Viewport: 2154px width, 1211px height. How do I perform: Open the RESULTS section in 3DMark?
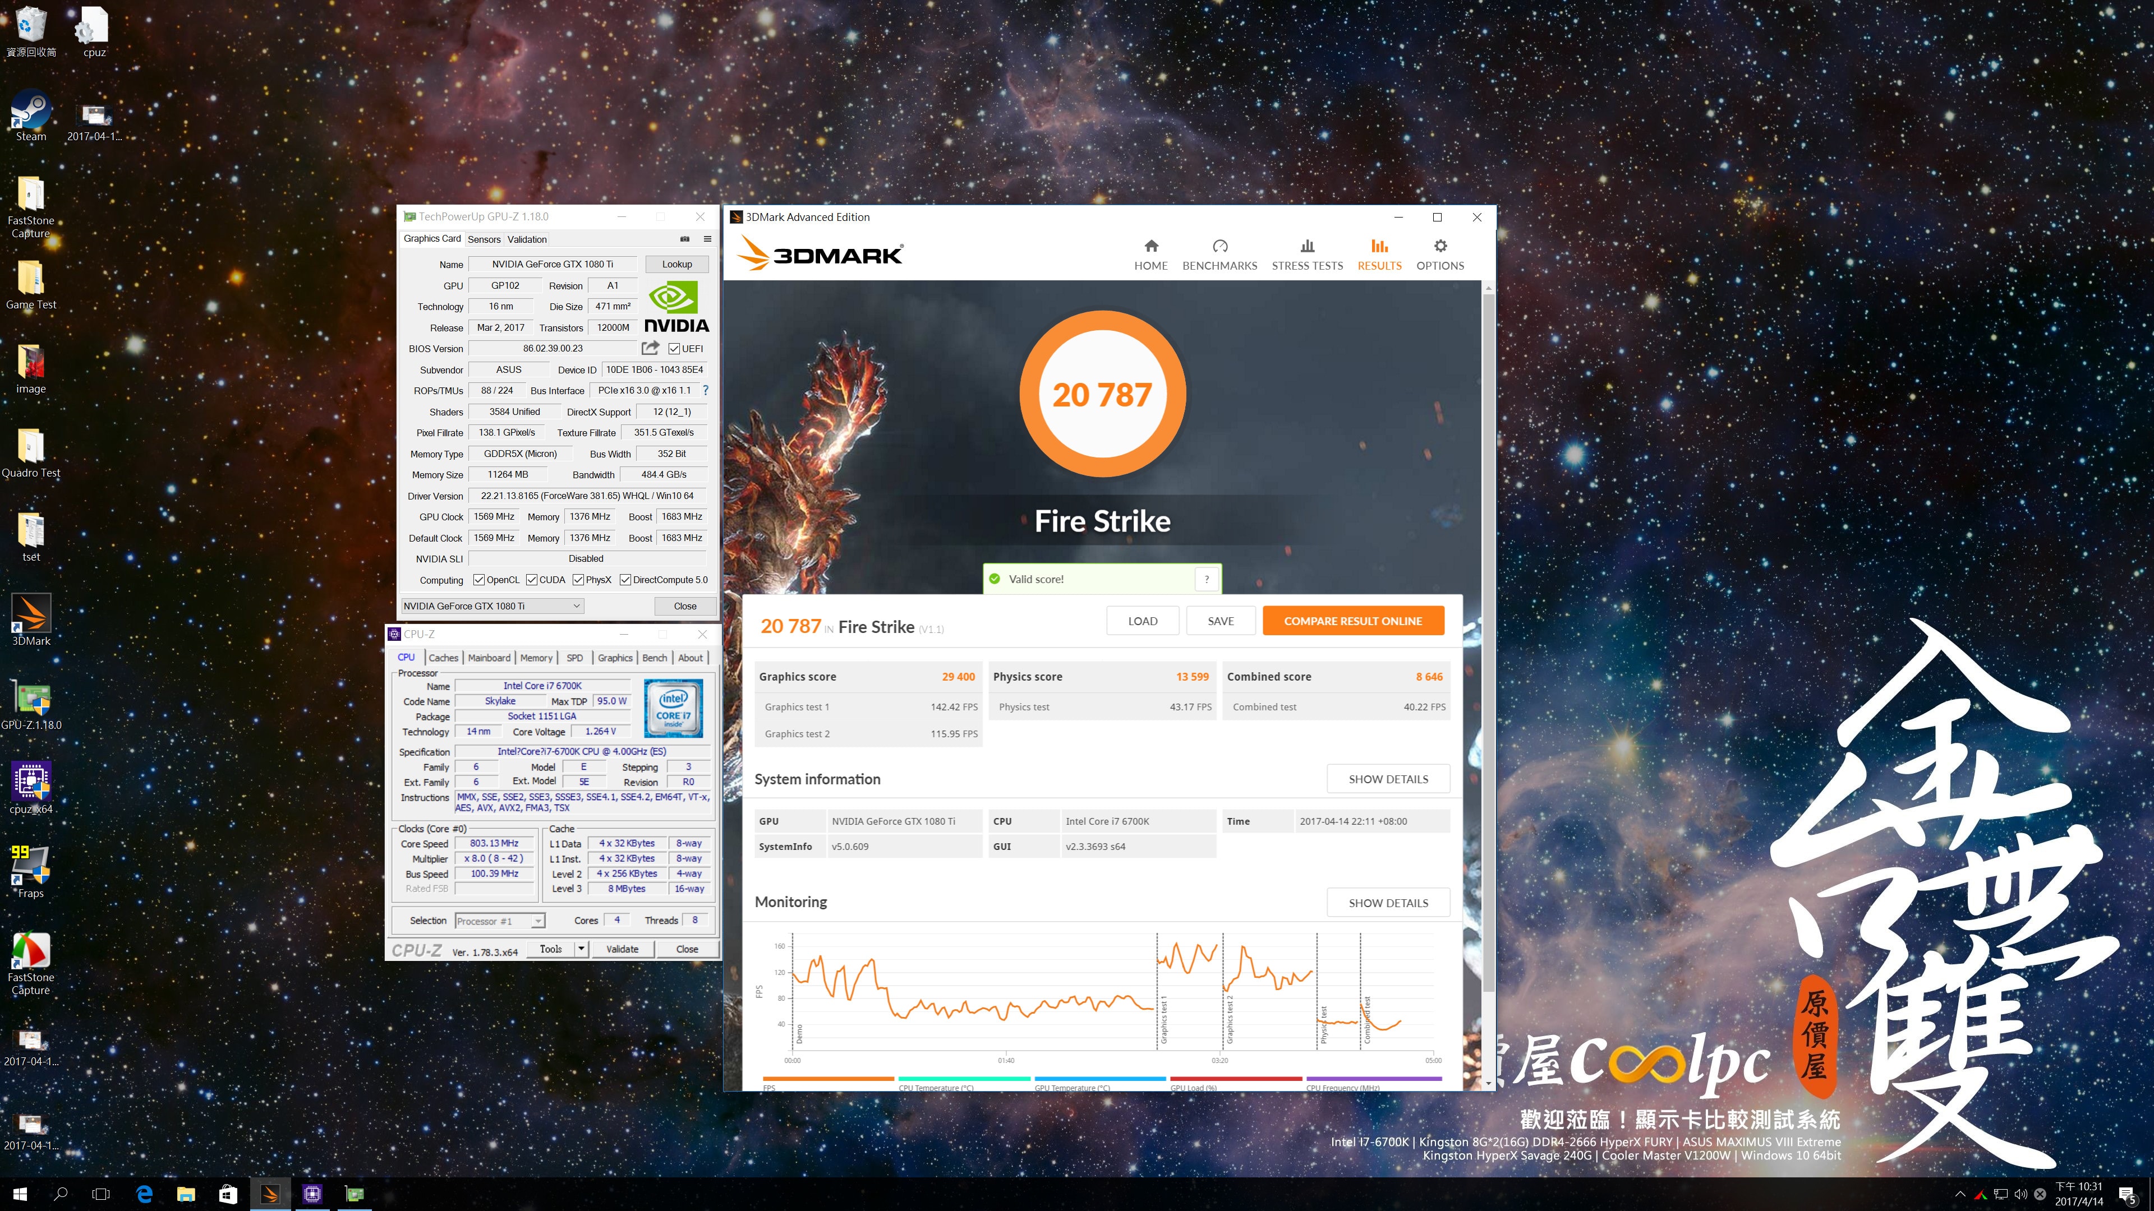[x=1379, y=255]
